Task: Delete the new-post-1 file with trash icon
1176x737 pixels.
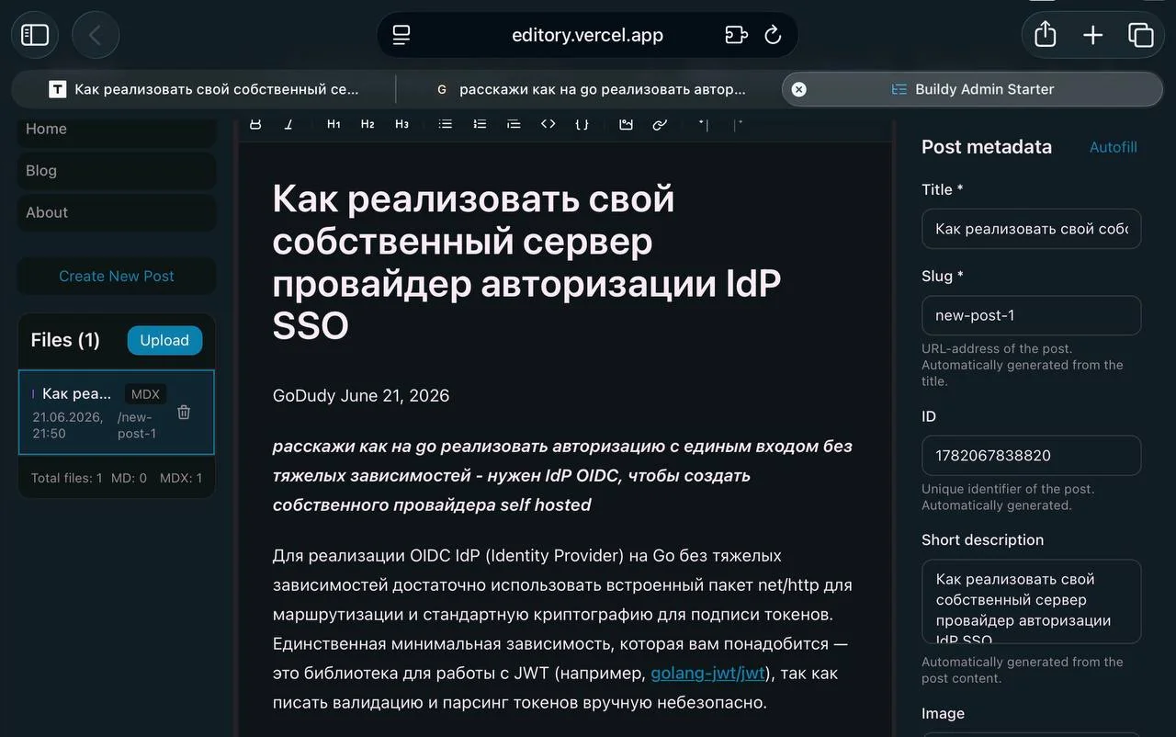Action: coord(184,413)
